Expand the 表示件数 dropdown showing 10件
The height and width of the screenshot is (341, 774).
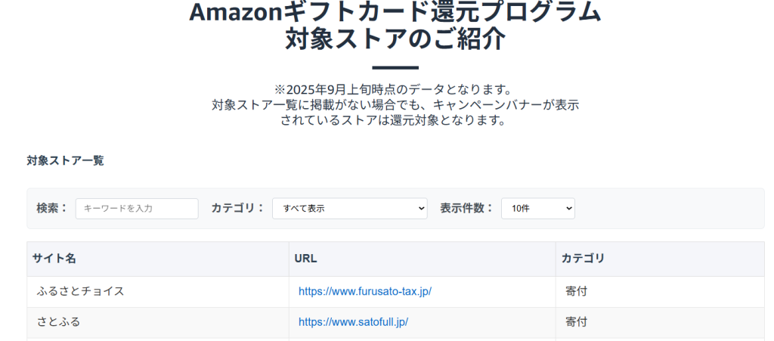[537, 209]
